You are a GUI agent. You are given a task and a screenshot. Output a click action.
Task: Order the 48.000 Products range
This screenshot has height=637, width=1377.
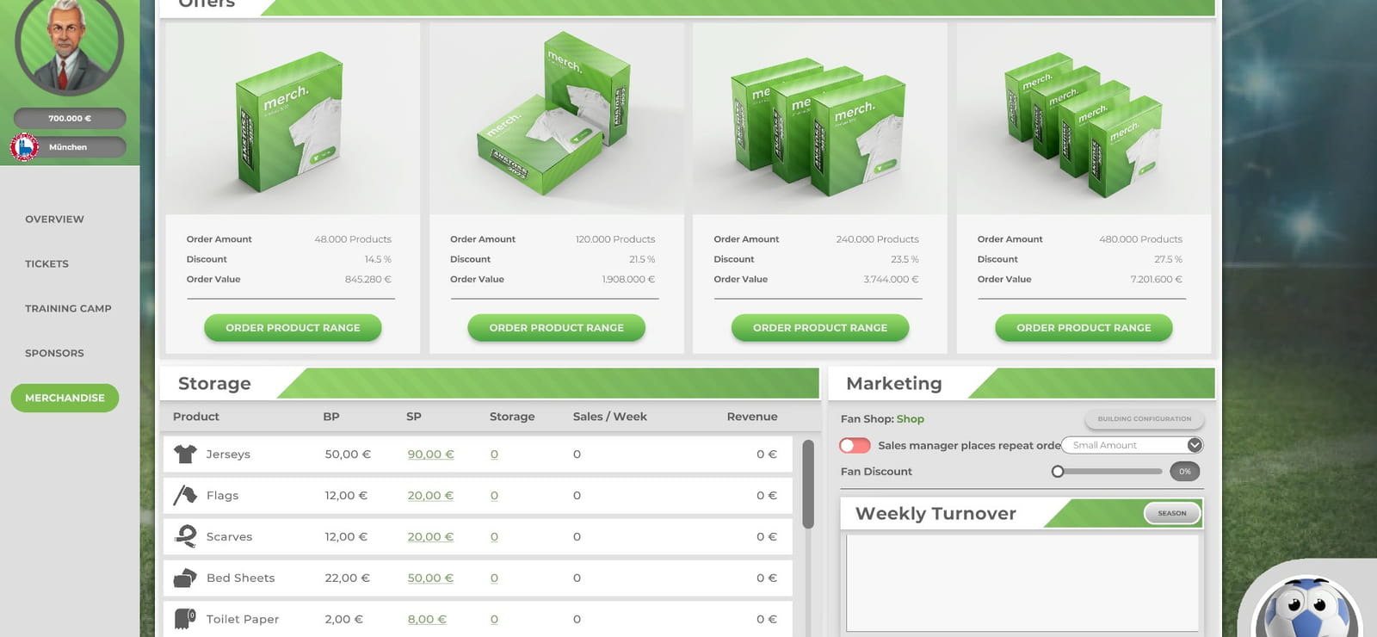coord(293,328)
